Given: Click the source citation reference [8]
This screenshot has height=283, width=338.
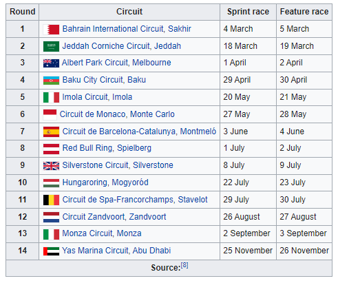Looking at the screenshot, I should point(184,265).
